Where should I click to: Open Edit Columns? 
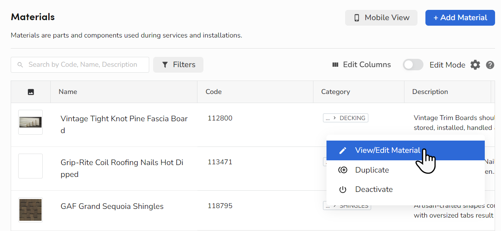coord(361,65)
